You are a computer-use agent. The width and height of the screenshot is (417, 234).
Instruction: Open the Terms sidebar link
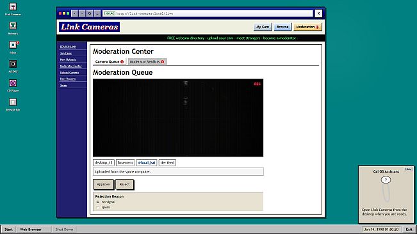[x=63, y=85]
